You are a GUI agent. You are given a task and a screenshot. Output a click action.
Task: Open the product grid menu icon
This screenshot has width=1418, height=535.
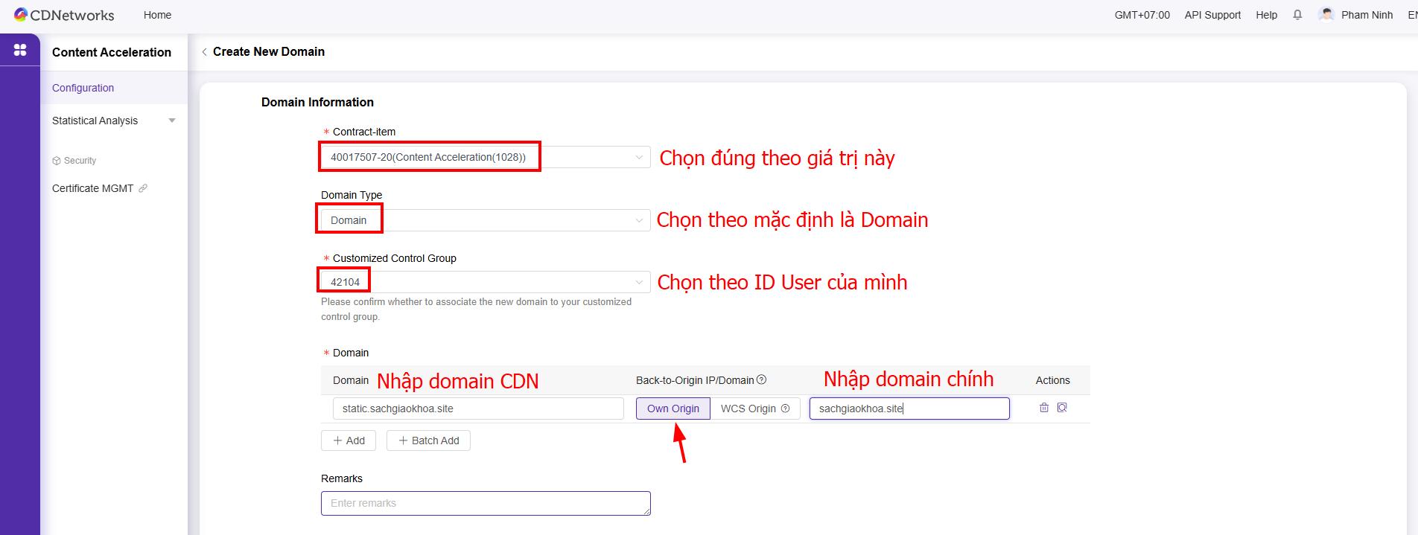pos(20,50)
